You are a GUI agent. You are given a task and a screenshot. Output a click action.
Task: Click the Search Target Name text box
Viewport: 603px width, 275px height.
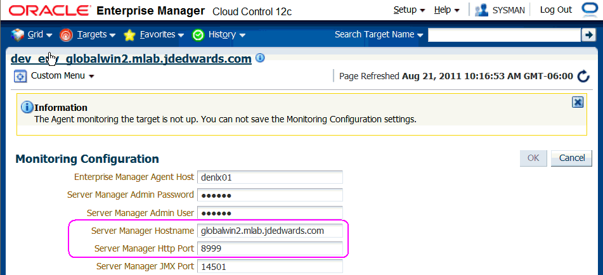point(504,35)
